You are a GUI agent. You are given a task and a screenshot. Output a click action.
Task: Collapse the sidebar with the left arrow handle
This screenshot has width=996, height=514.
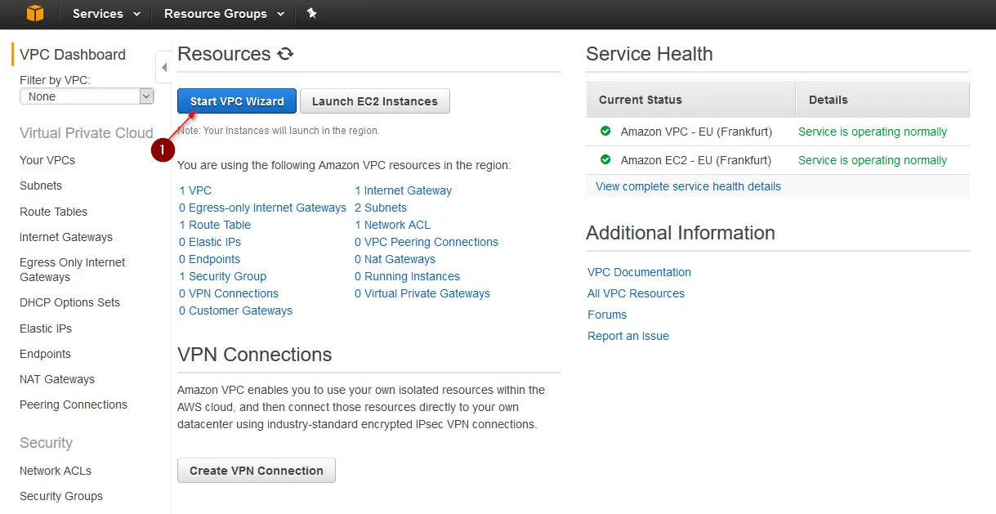(x=163, y=67)
